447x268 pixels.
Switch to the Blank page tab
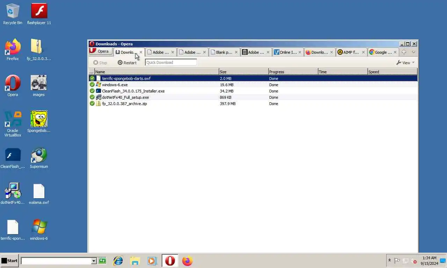(224, 52)
